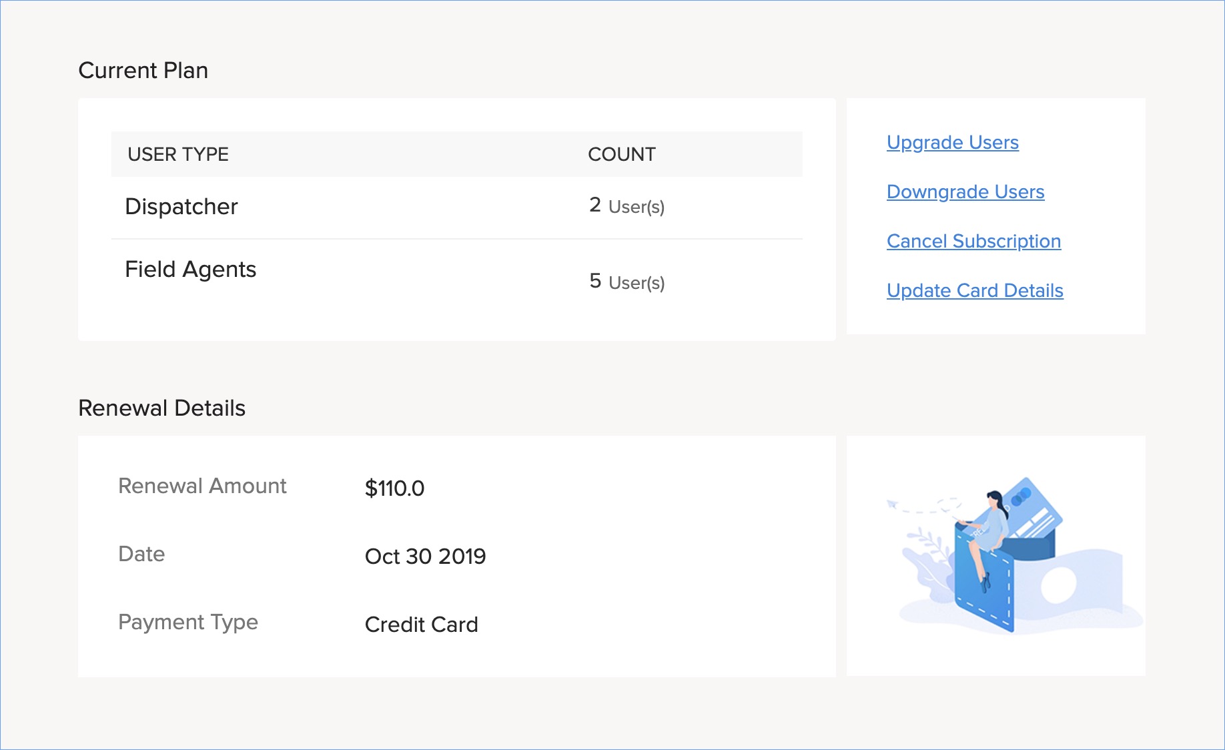Click the Renewal Details heading

[x=161, y=408]
